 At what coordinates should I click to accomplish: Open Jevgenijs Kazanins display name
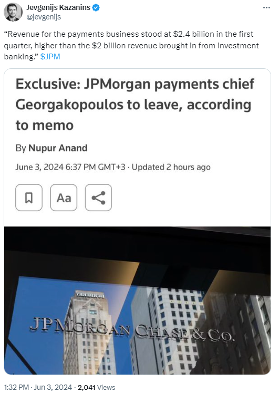point(58,7)
